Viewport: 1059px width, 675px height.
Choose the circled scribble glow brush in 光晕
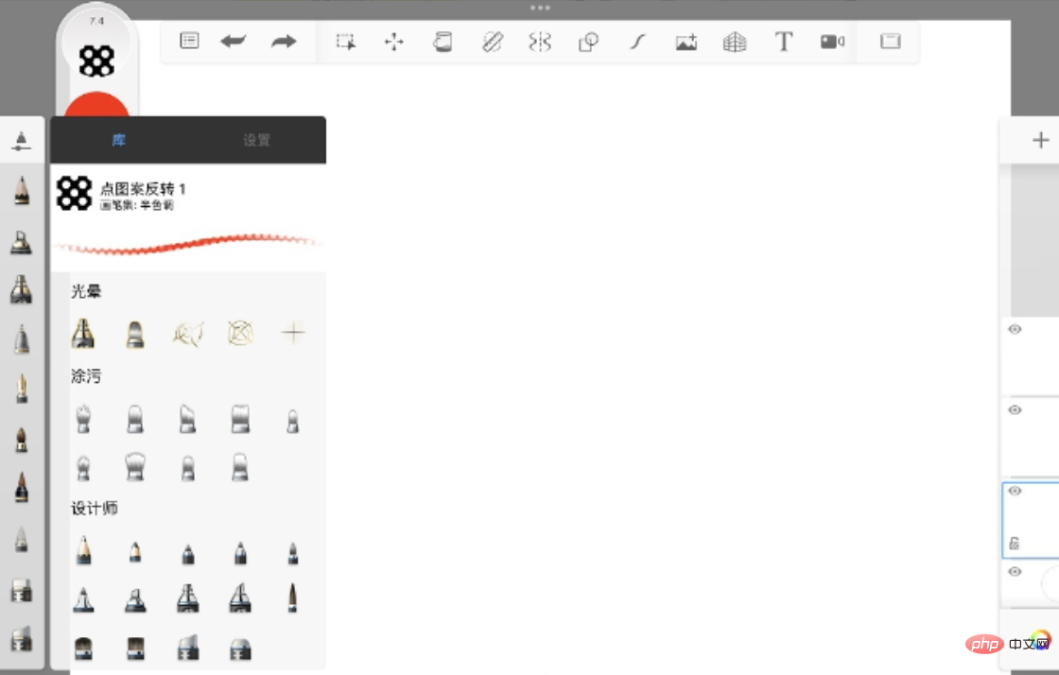(240, 333)
